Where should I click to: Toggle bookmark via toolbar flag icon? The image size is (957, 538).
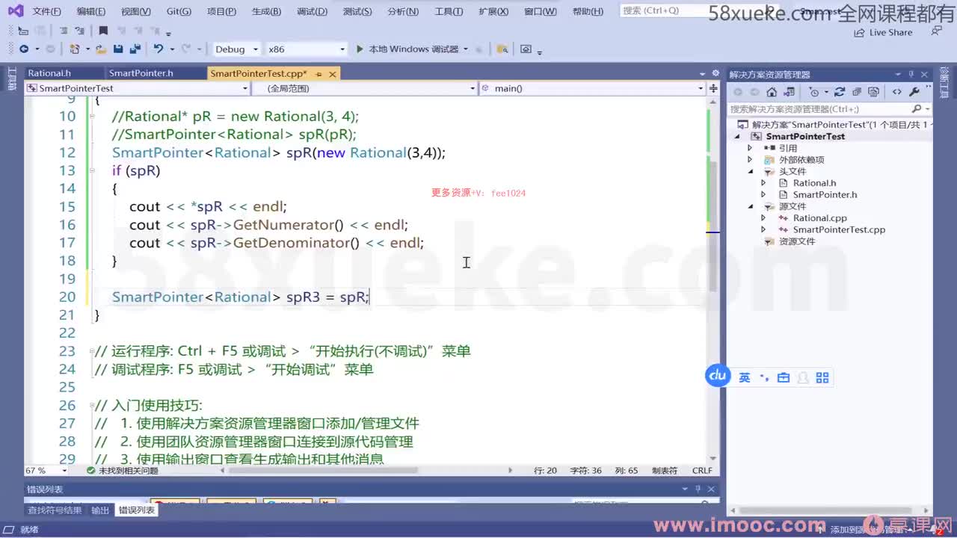point(103,31)
